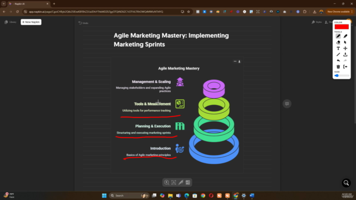
Task: Click the image icon in bottom toolbar
Action: (188, 182)
